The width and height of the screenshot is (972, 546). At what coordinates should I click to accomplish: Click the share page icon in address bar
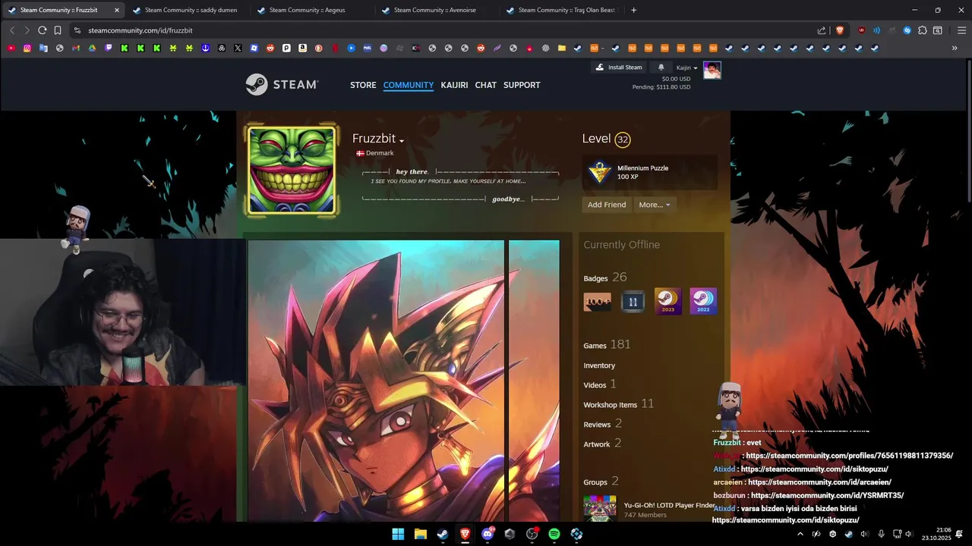point(822,30)
